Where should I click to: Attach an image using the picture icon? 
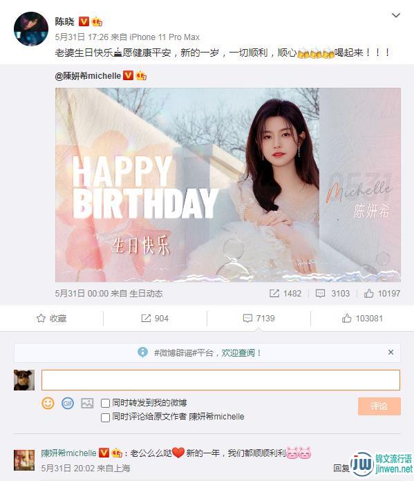87,403
